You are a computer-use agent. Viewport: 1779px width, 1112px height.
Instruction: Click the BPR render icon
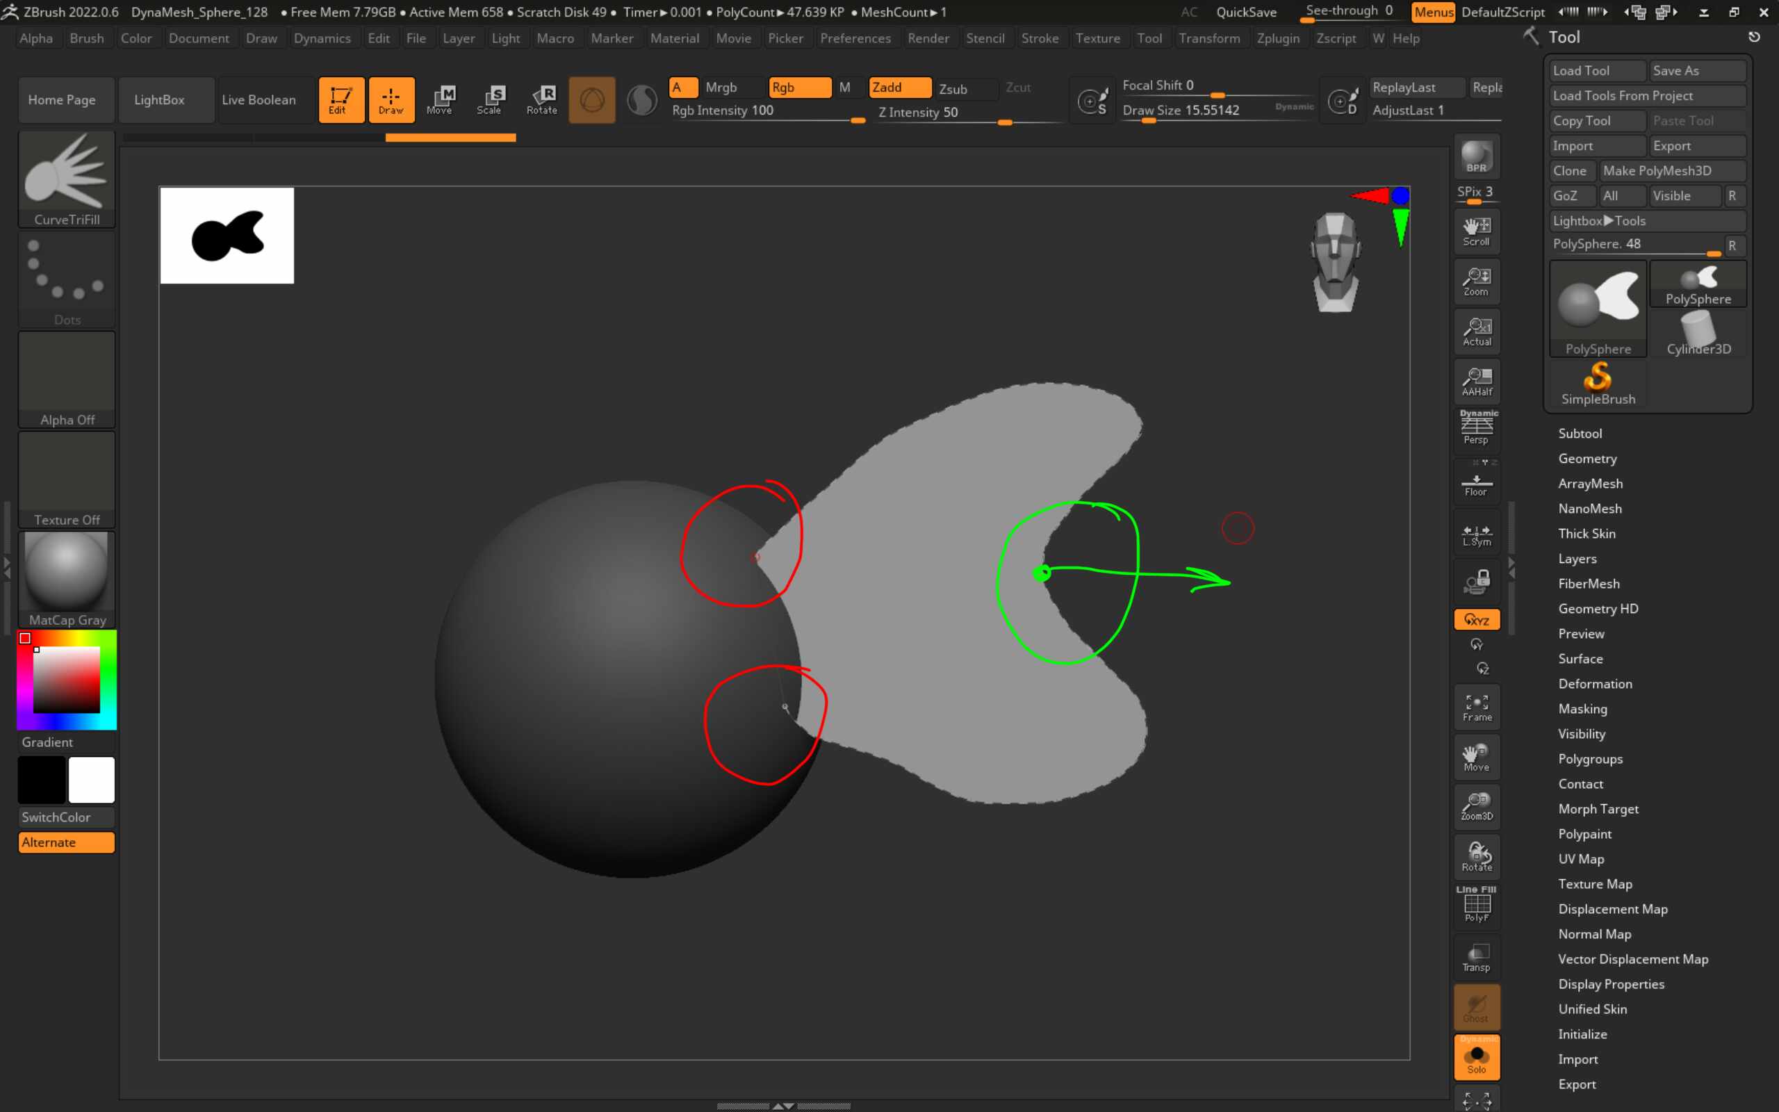[x=1476, y=156]
